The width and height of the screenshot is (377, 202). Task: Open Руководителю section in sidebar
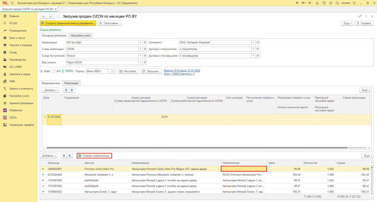pos(18,31)
